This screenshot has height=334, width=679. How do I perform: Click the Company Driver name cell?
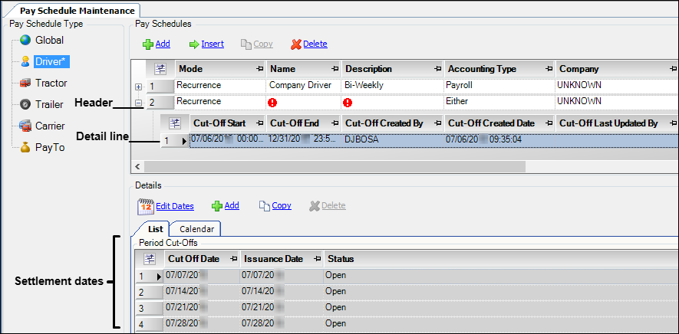tap(304, 86)
